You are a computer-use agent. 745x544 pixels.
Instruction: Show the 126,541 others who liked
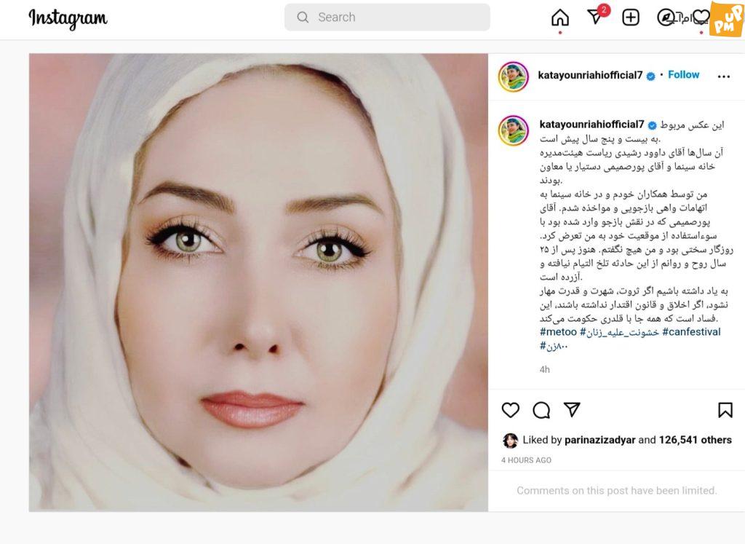(695, 440)
